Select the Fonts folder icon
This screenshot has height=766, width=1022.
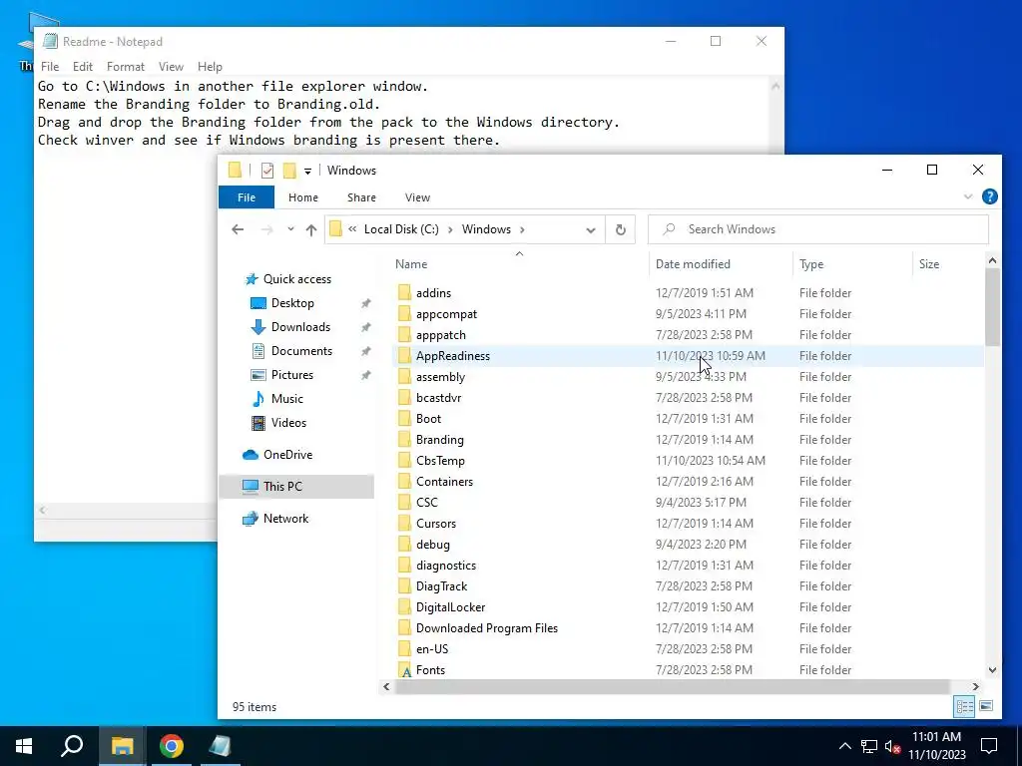pyautogui.click(x=405, y=669)
